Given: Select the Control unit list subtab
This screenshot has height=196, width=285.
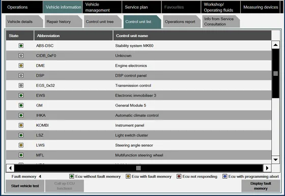Looking at the screenshot, I should click(142, 21).
